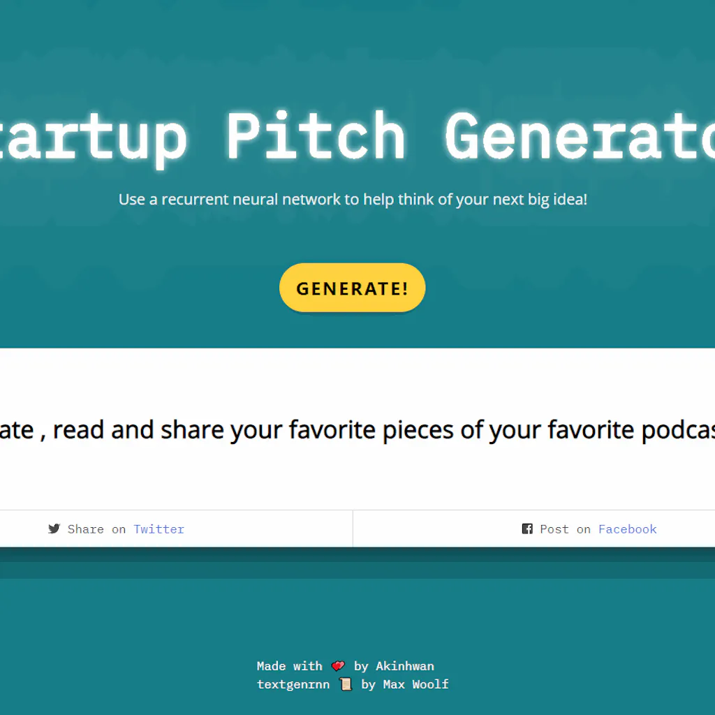This screenshot has width=715, height=715.
Task: Open the Facebook post link
Action: click(x=627, y=529)
